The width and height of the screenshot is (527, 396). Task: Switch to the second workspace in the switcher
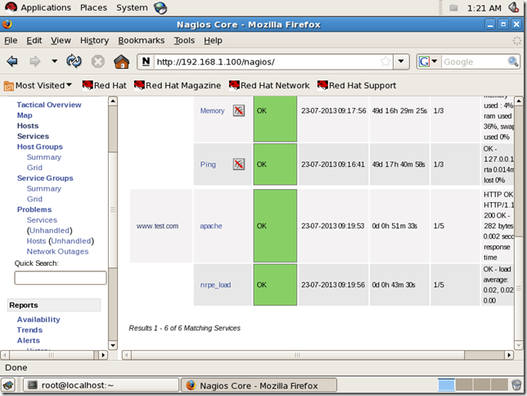click(x=464, y=385)
